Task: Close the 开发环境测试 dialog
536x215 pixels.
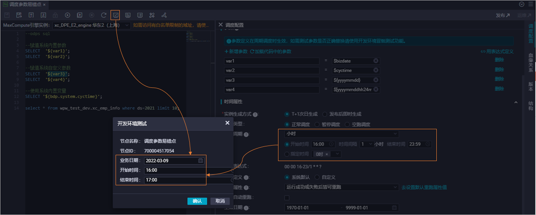Action: (227, 123)
